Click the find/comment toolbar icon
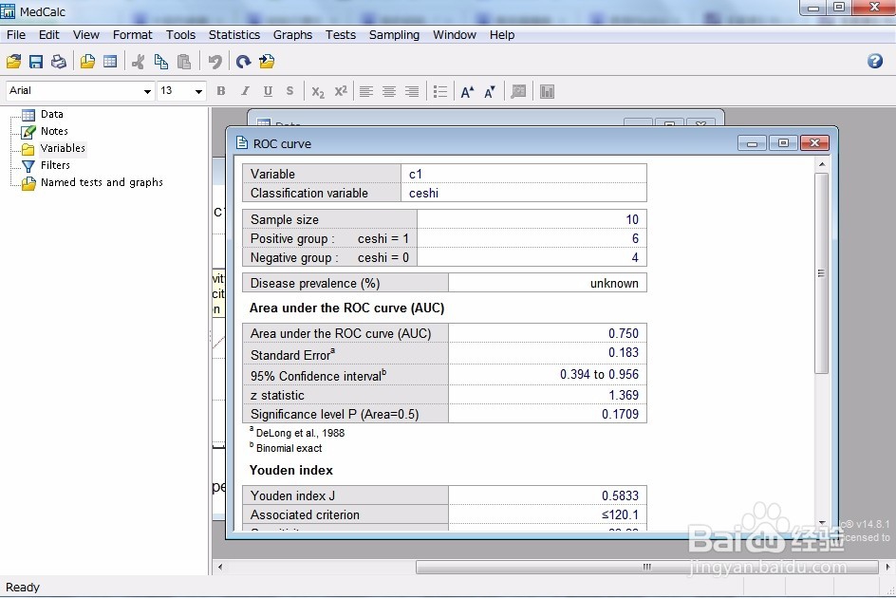The image size is (896, 598). (518, 91)
